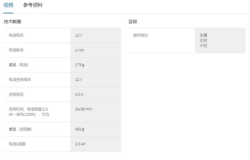Click the 重量（电池）label
The width and height of the screenshot is (250, 160).
point(19,65)
